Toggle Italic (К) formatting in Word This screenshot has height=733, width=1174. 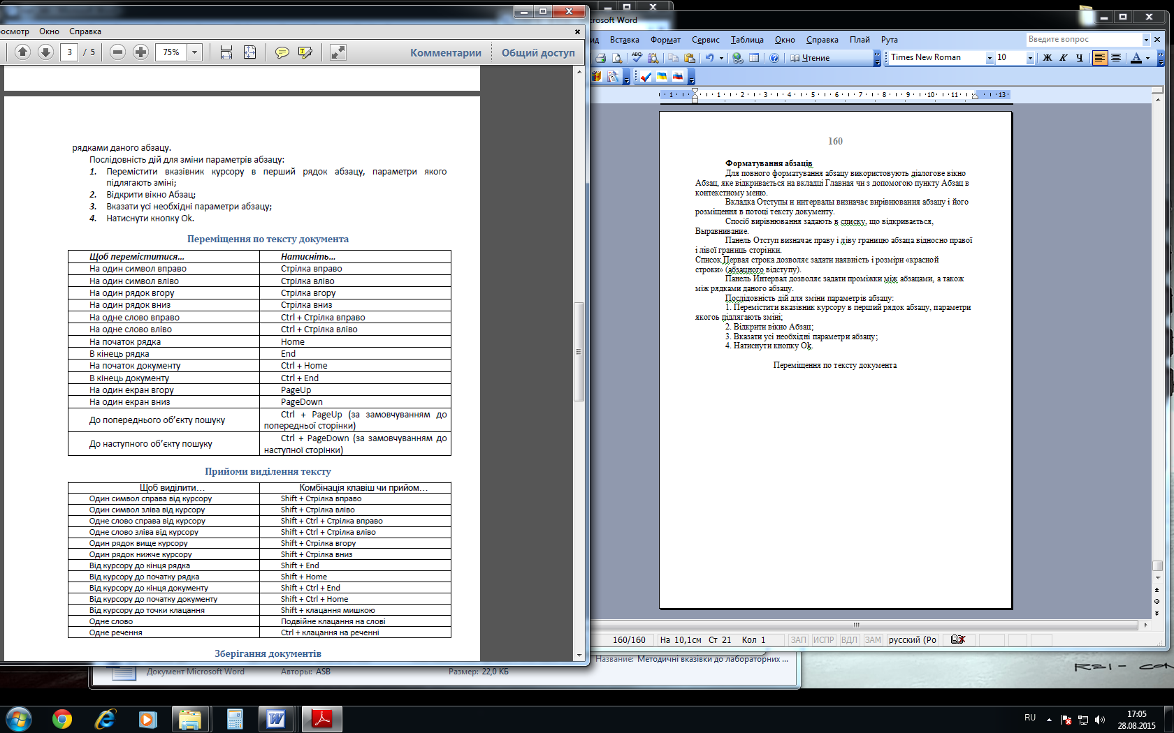pos(1063,58)
